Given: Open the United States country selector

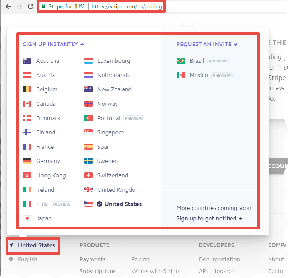Looking at the screenshot, I should (33, 245).
